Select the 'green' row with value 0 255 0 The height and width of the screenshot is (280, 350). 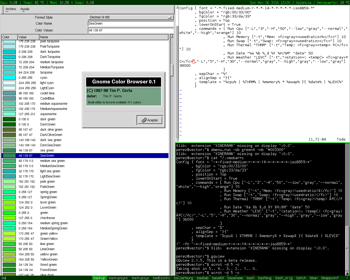pos(85,213)
